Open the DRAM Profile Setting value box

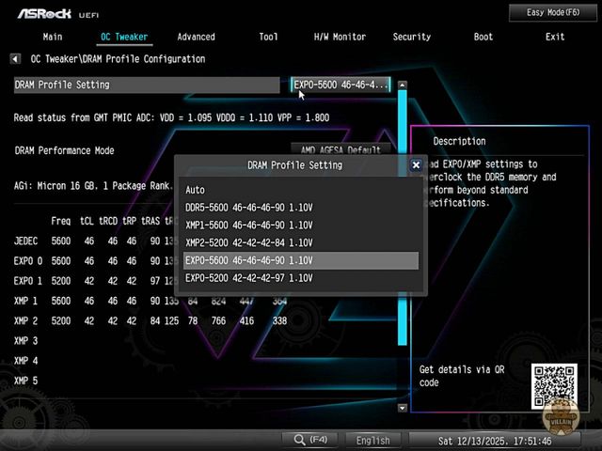[341, 85]
